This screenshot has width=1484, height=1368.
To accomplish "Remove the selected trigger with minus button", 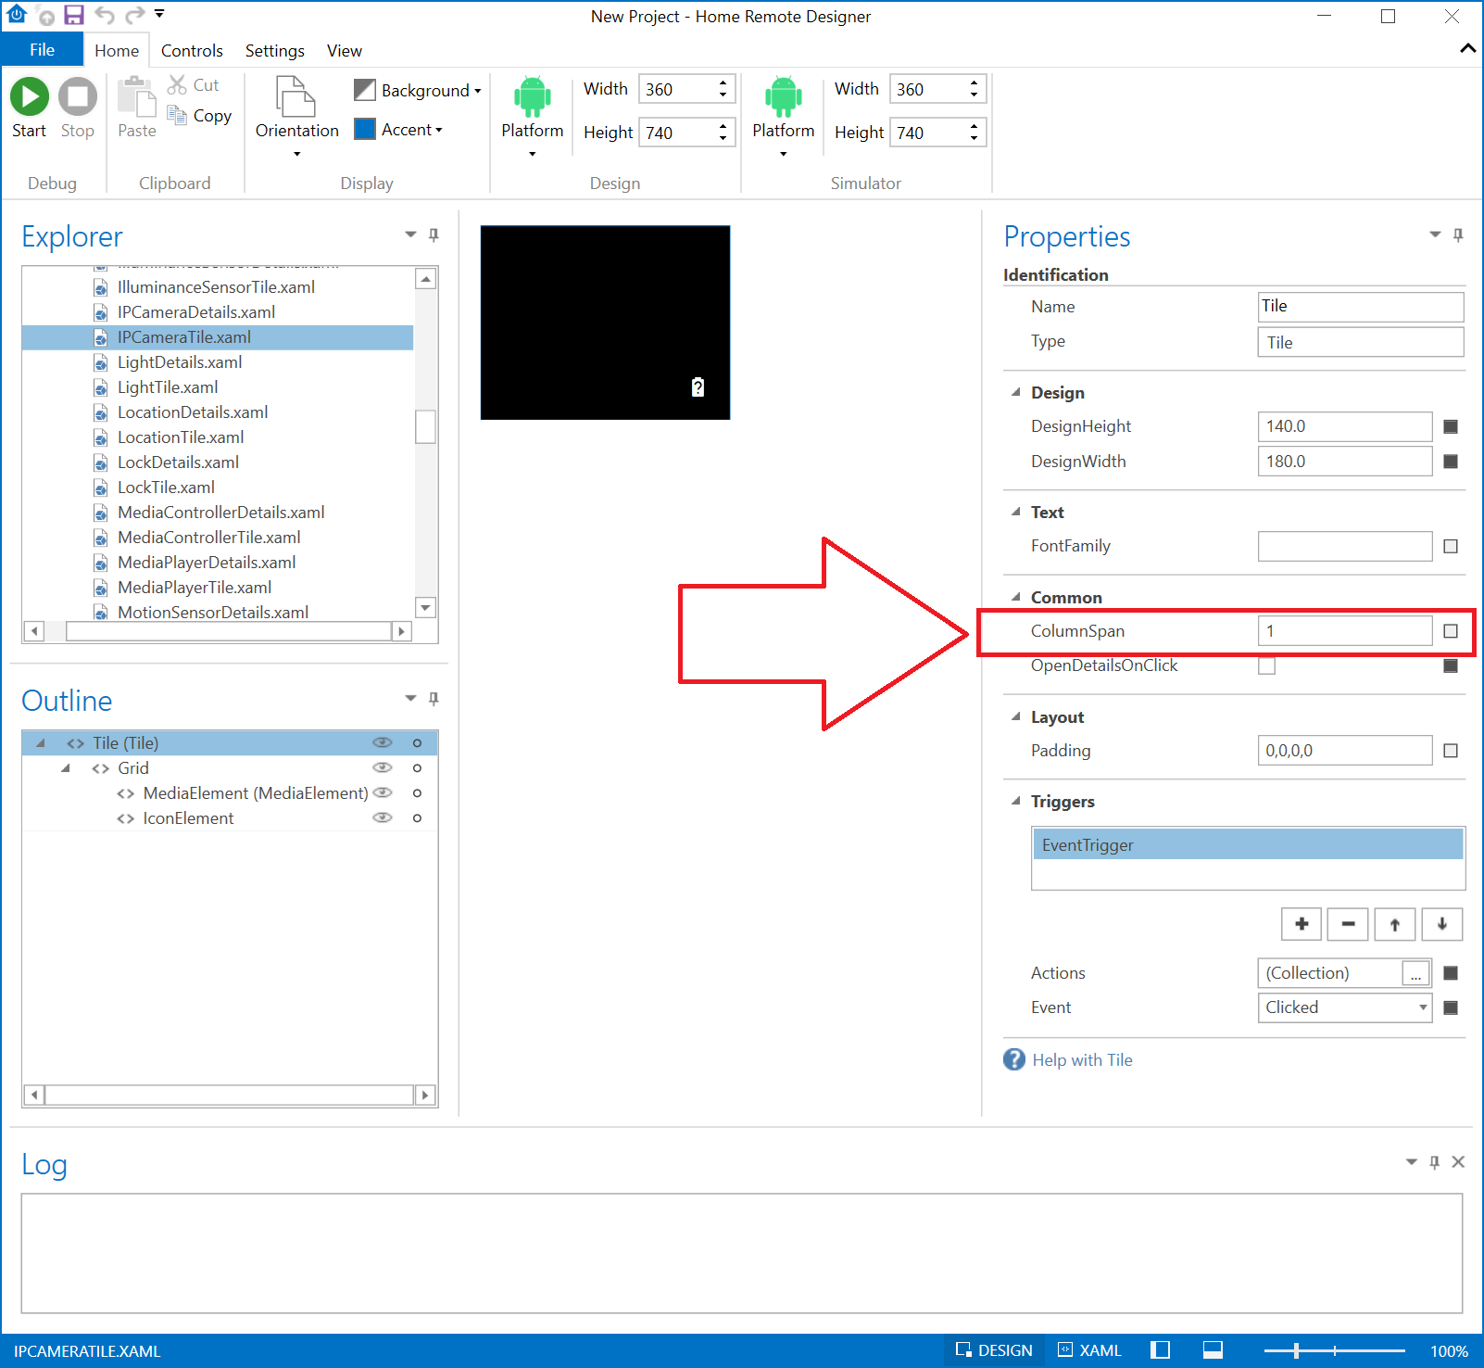I will click(x=1348, y=924).
